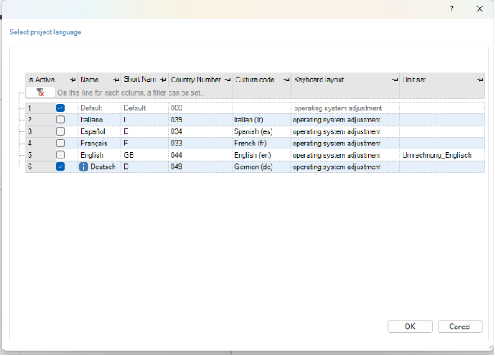Viewport: 495px width, 356px height.
Task: Open help with the question mark icon
Action: point(452,9)
